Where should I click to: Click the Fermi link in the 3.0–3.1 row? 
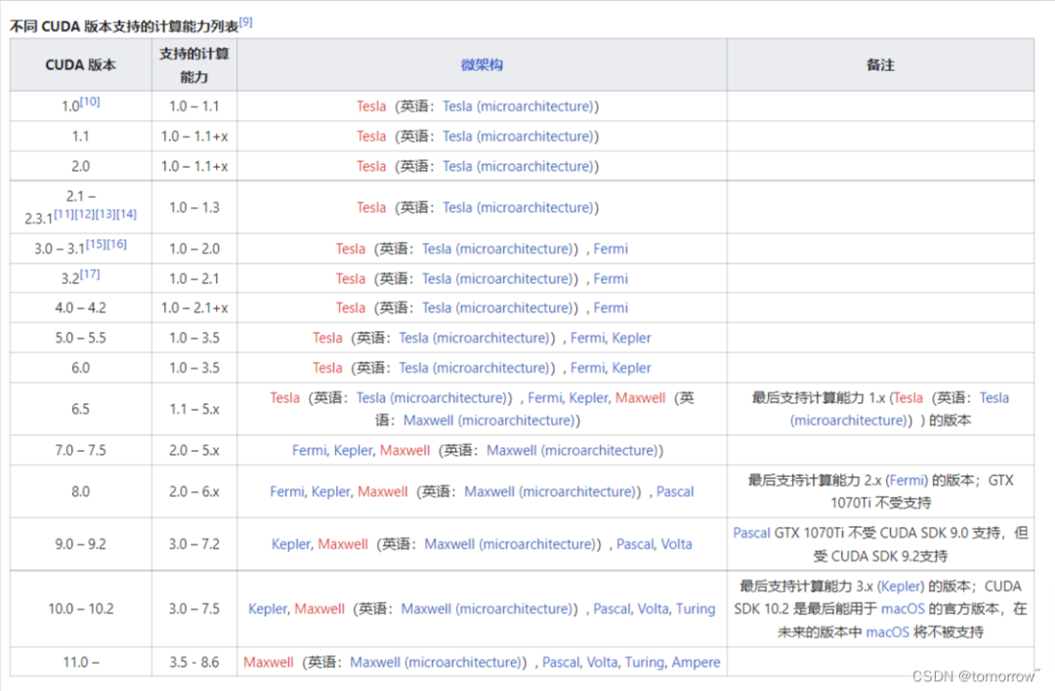pyautogui.click(x=610, y=248)
